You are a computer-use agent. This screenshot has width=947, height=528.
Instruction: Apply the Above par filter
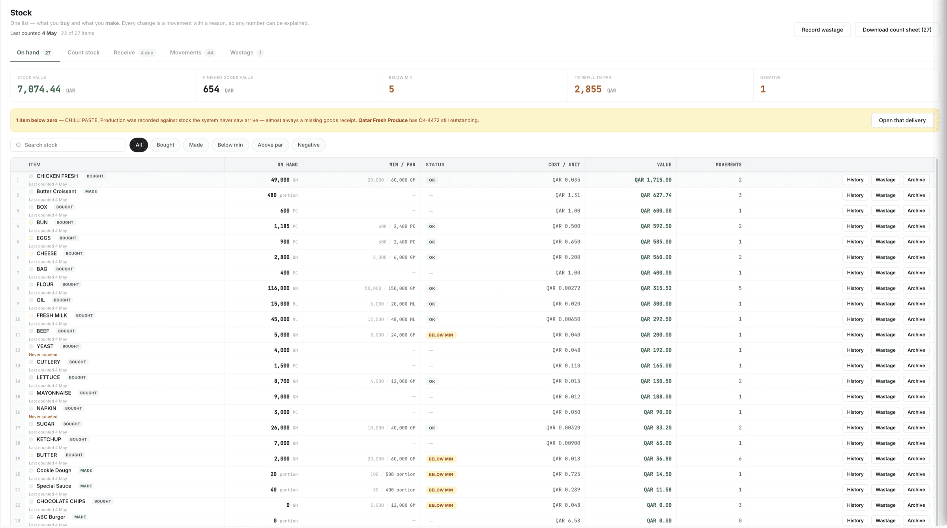tap(270, 145)
